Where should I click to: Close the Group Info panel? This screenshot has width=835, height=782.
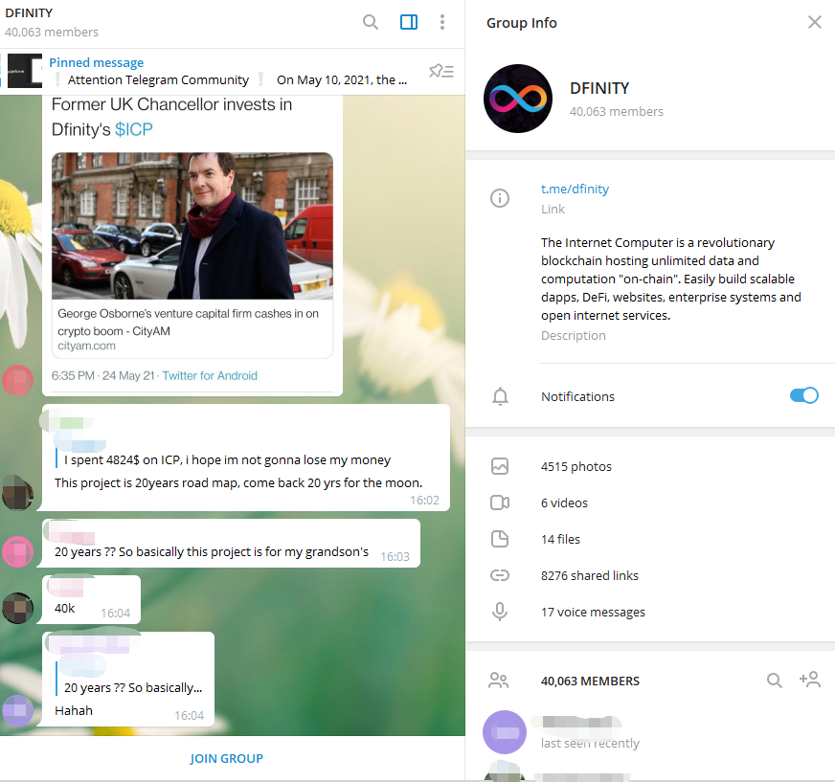tap(814, 22)
